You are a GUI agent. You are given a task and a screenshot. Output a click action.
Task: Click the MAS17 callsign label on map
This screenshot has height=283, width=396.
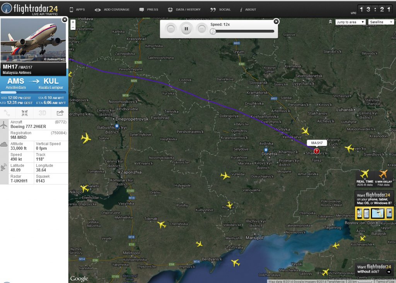click(x=317, y=143)
